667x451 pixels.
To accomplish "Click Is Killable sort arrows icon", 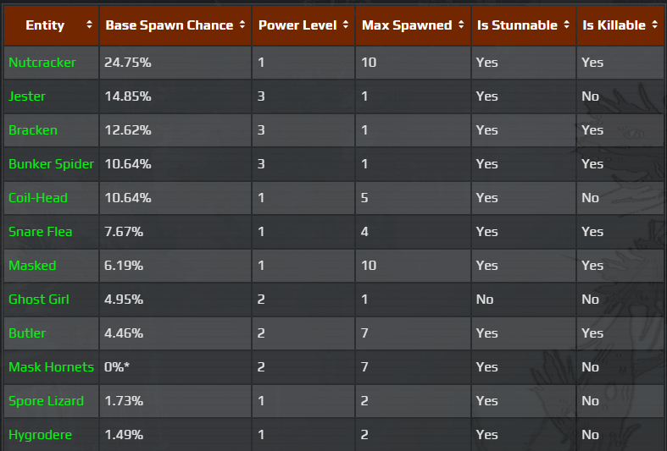I will coord(654,25).
